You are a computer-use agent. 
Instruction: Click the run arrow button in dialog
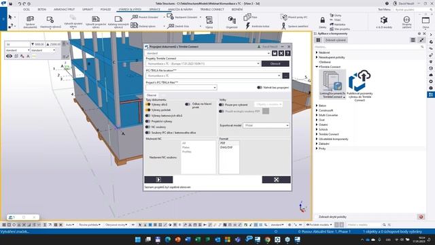pos(158,180)
